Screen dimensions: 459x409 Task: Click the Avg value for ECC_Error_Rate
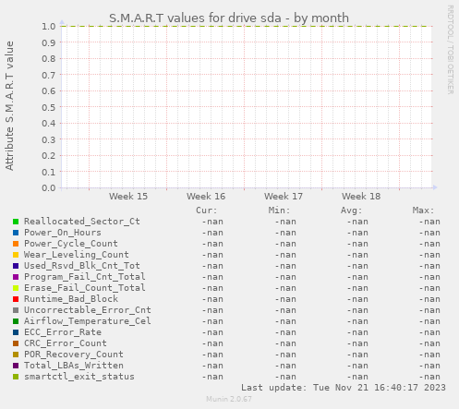(357, 332)
